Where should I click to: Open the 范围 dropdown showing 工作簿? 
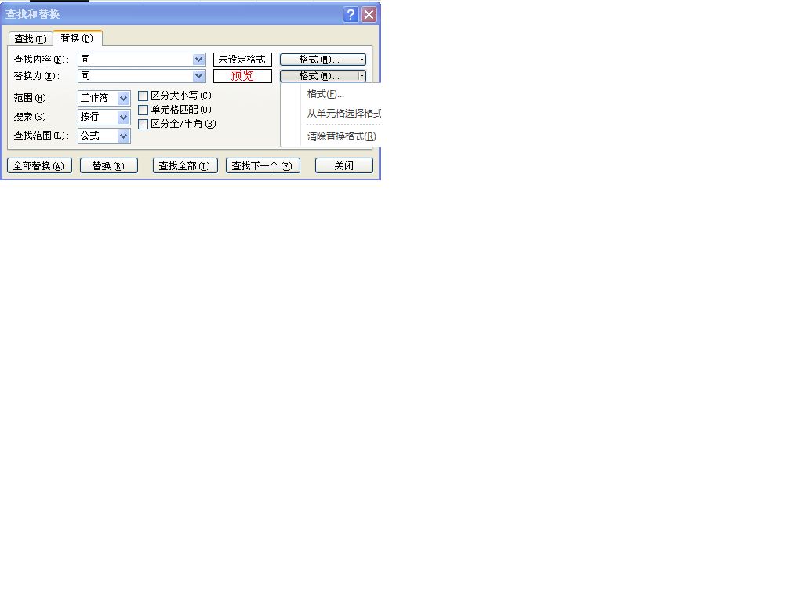tap(123, 98)
